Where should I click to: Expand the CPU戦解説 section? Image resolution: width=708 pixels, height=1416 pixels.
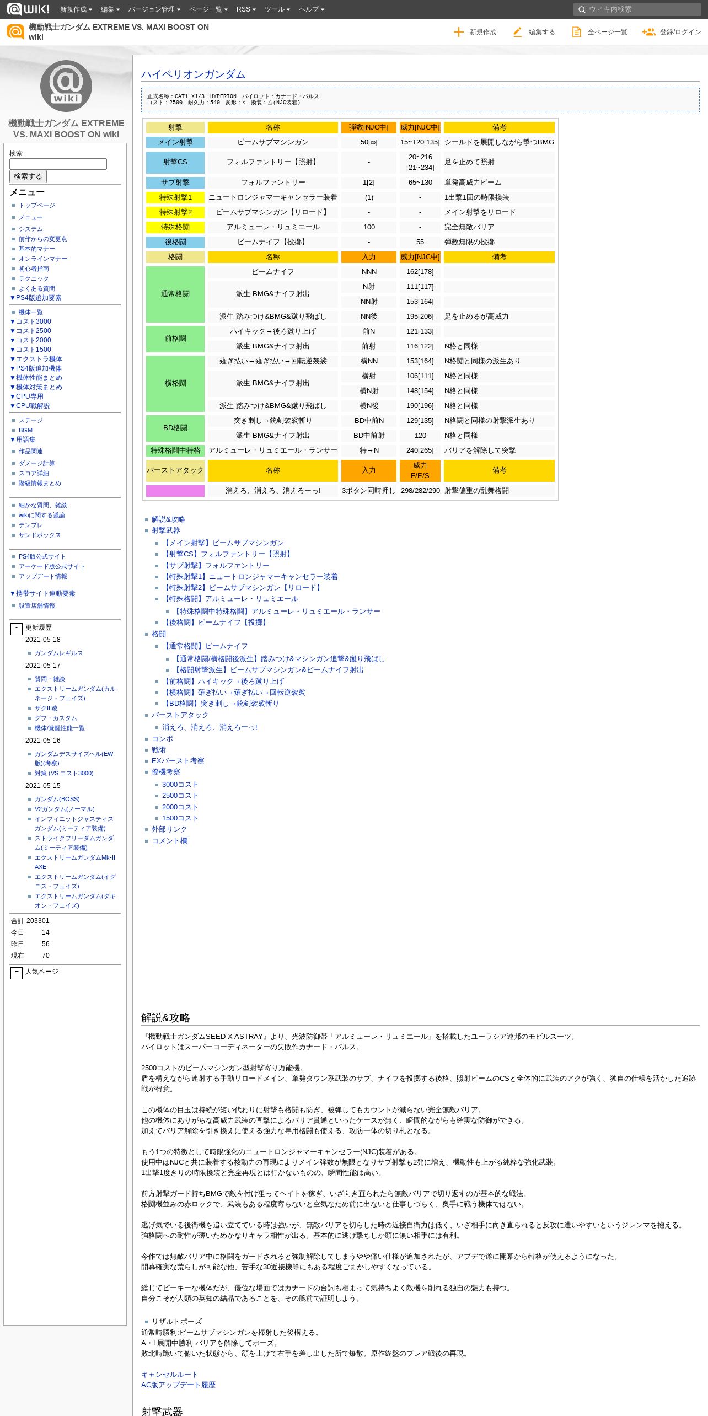click(x=30, y=406)
